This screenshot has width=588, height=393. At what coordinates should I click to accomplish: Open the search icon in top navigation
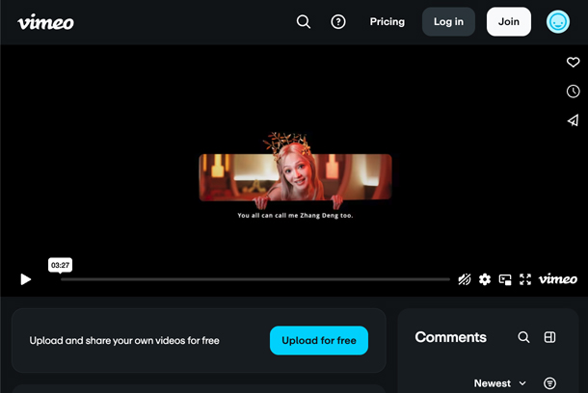tap(304, 22)
